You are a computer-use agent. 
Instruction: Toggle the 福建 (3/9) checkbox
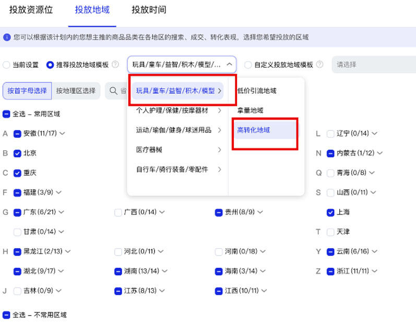tap(17, 193)
